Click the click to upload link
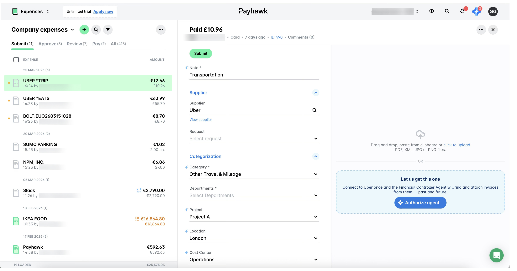 (x=457, y=145)
